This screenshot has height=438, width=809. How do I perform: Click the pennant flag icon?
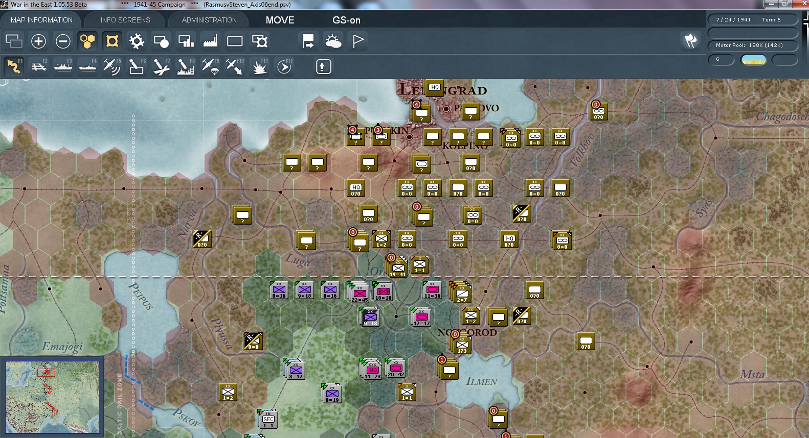[x=357, y=41]
